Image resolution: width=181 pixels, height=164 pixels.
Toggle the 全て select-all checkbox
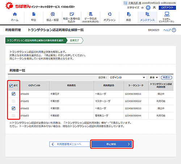tap(11, 85)
